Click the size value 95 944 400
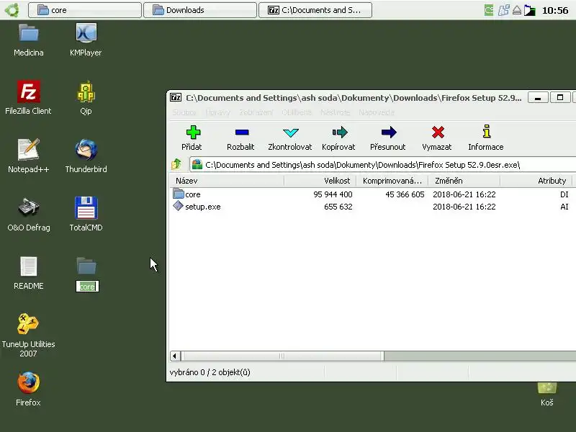This screenshot has height=432, width=576. pos(333,194)
